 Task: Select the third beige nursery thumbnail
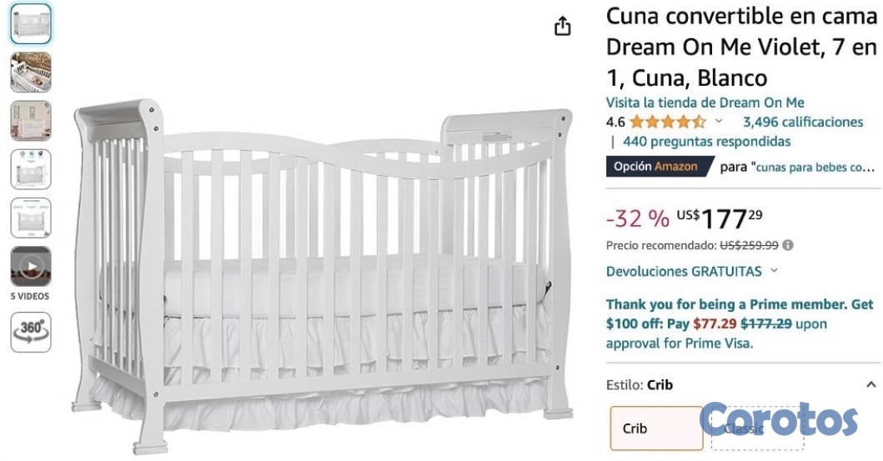click(x=31, y=120)
